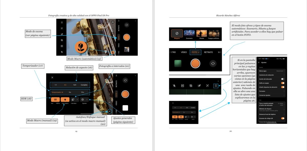
Task: Toggle the Selfie en espejo switch
Action: 282,83
